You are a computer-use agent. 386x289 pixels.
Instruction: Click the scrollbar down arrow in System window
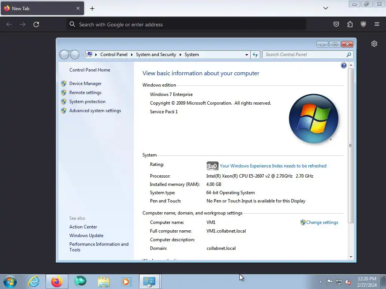point(351,257)
